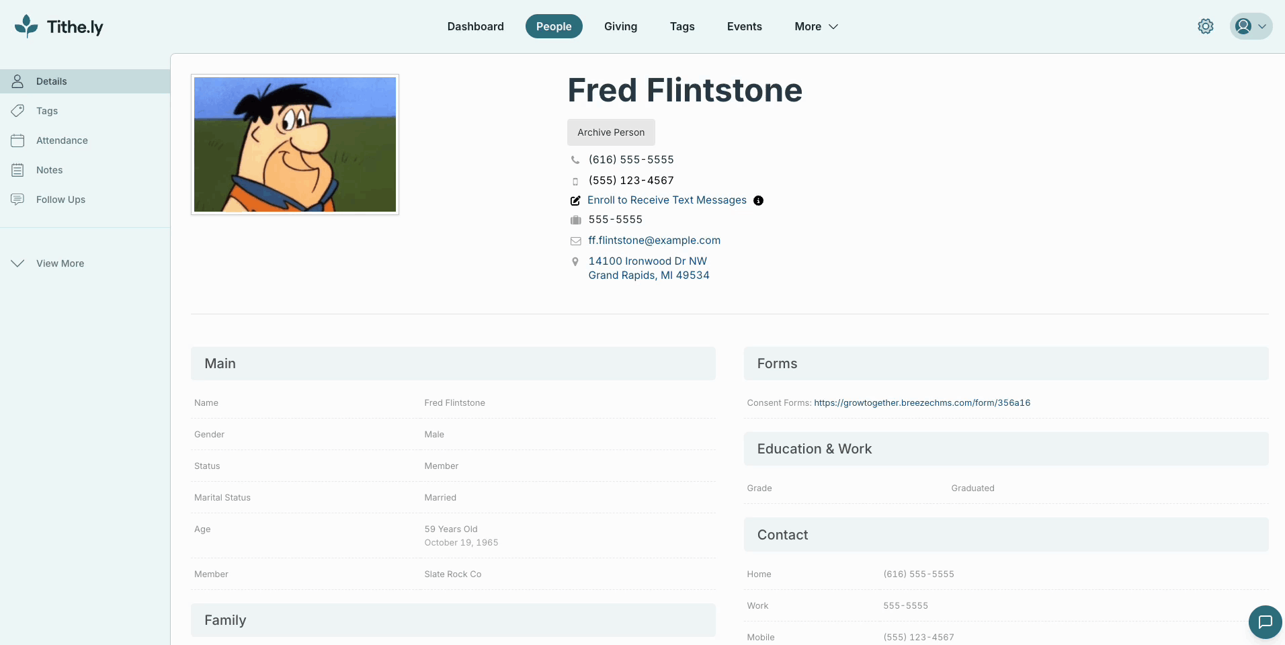Click the Tags tag icon in sidebar
The image size is (1285, 645).
[x=18, y=111]
